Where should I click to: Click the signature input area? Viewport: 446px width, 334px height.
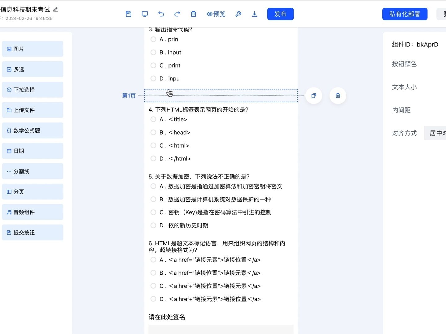pyautogui.click(x=221, y=329)
